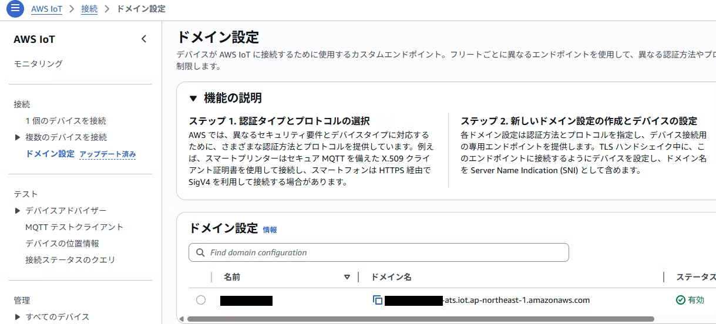This screenshot has height=324, width=716.
Task: Click the search magnifier icon
Action: pyautogui.click(x=199, y=252)
